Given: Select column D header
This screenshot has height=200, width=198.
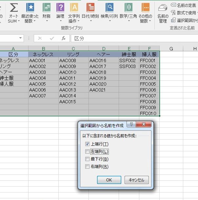Looking at the screenshot, I should (x=104, y=49).
